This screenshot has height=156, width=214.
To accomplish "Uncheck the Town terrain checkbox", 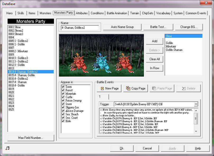I will [63, 87].
